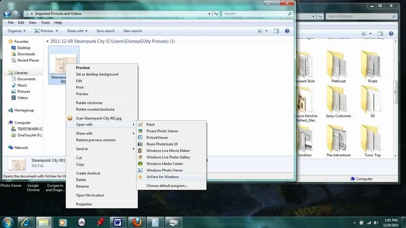The width and height of the screenshot is (406, 228).
Task: Open with Windows Live Photo Gallery
Action: (172, 157)
